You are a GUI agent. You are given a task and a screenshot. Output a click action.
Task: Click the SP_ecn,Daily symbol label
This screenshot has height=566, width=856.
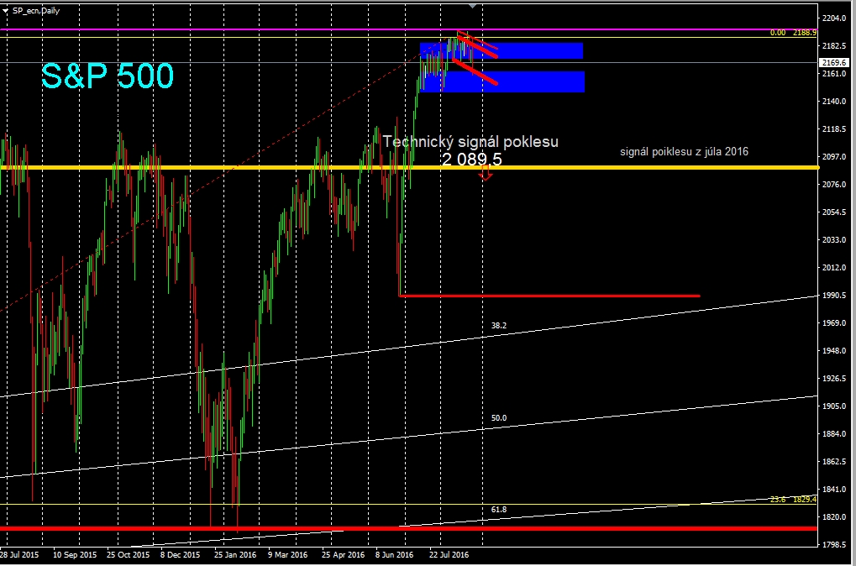[36, 10]
